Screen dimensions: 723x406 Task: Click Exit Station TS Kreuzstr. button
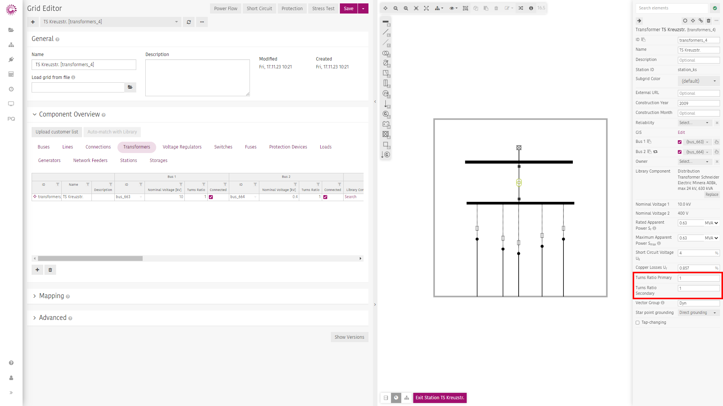[x=440, y=398]
